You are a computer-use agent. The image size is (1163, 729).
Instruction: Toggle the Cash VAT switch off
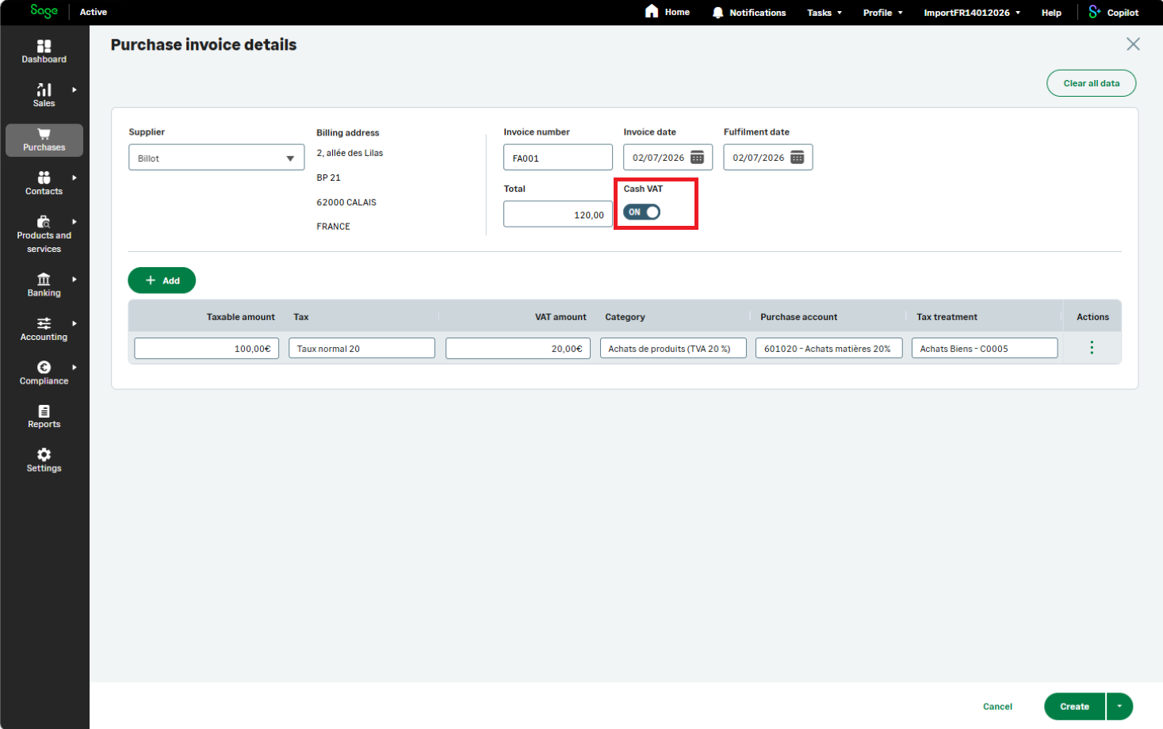641,212
